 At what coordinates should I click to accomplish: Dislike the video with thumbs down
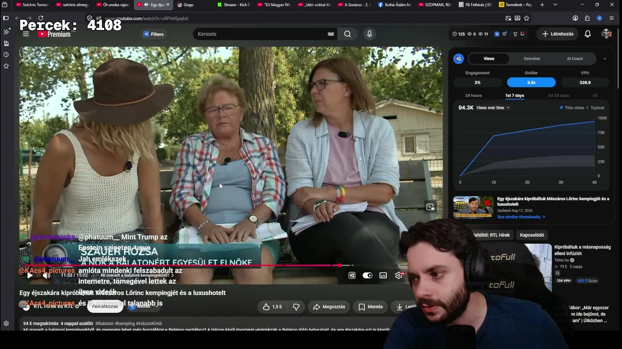tap(296, 307)
